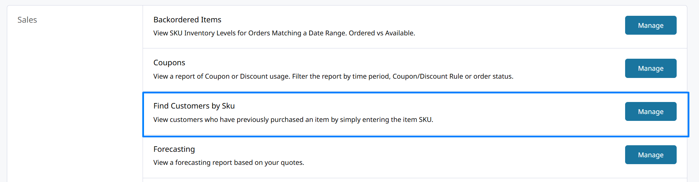This screenshot has width=699, height=182.
Task: Click Manage for Backordered Items
Action: point(651,25)
